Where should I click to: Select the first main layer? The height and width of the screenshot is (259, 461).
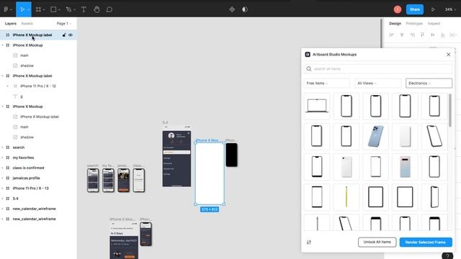24,55
